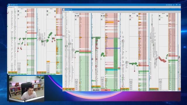Click chart edit icon in first front-window panel
This screenshot has width=187, height=105.
coord(76,20)
